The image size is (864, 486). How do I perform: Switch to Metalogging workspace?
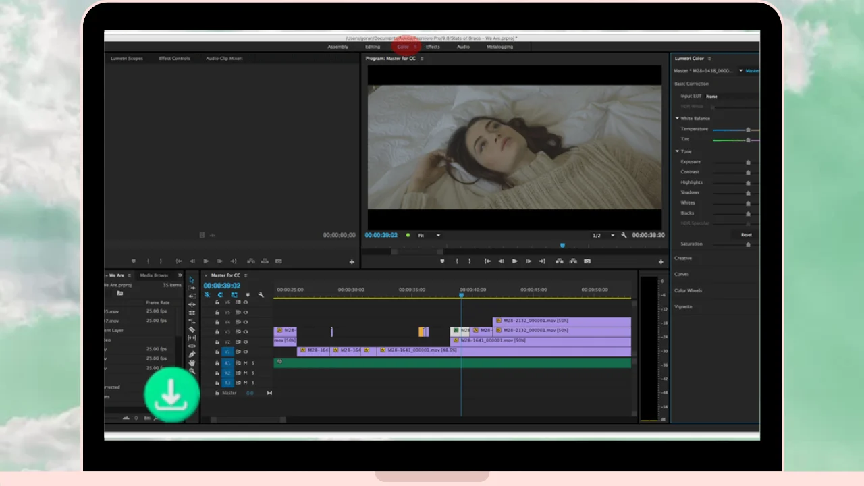pos(500,47)
